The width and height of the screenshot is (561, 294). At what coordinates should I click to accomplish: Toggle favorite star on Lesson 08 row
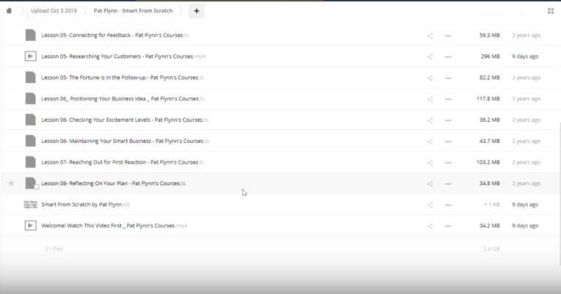point(11,183)
